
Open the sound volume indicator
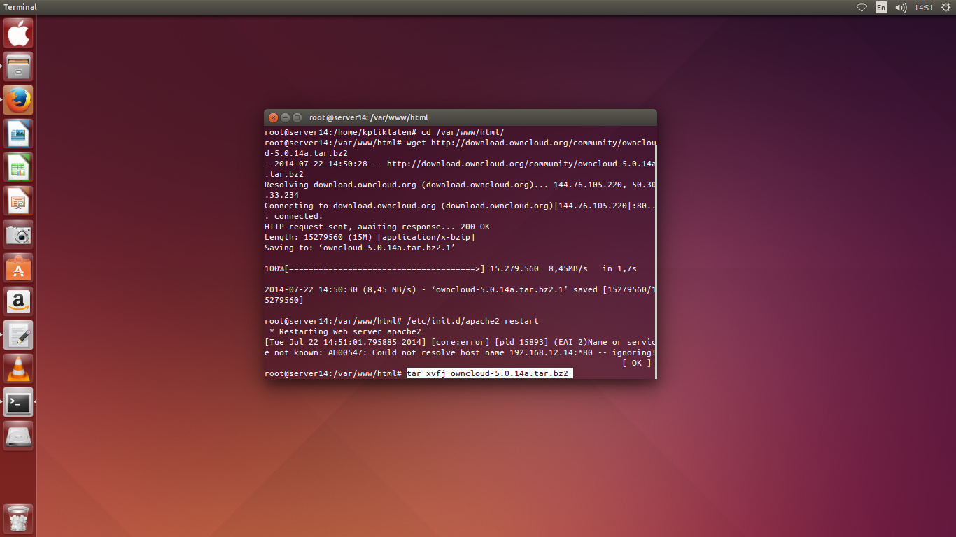point(901,8)
